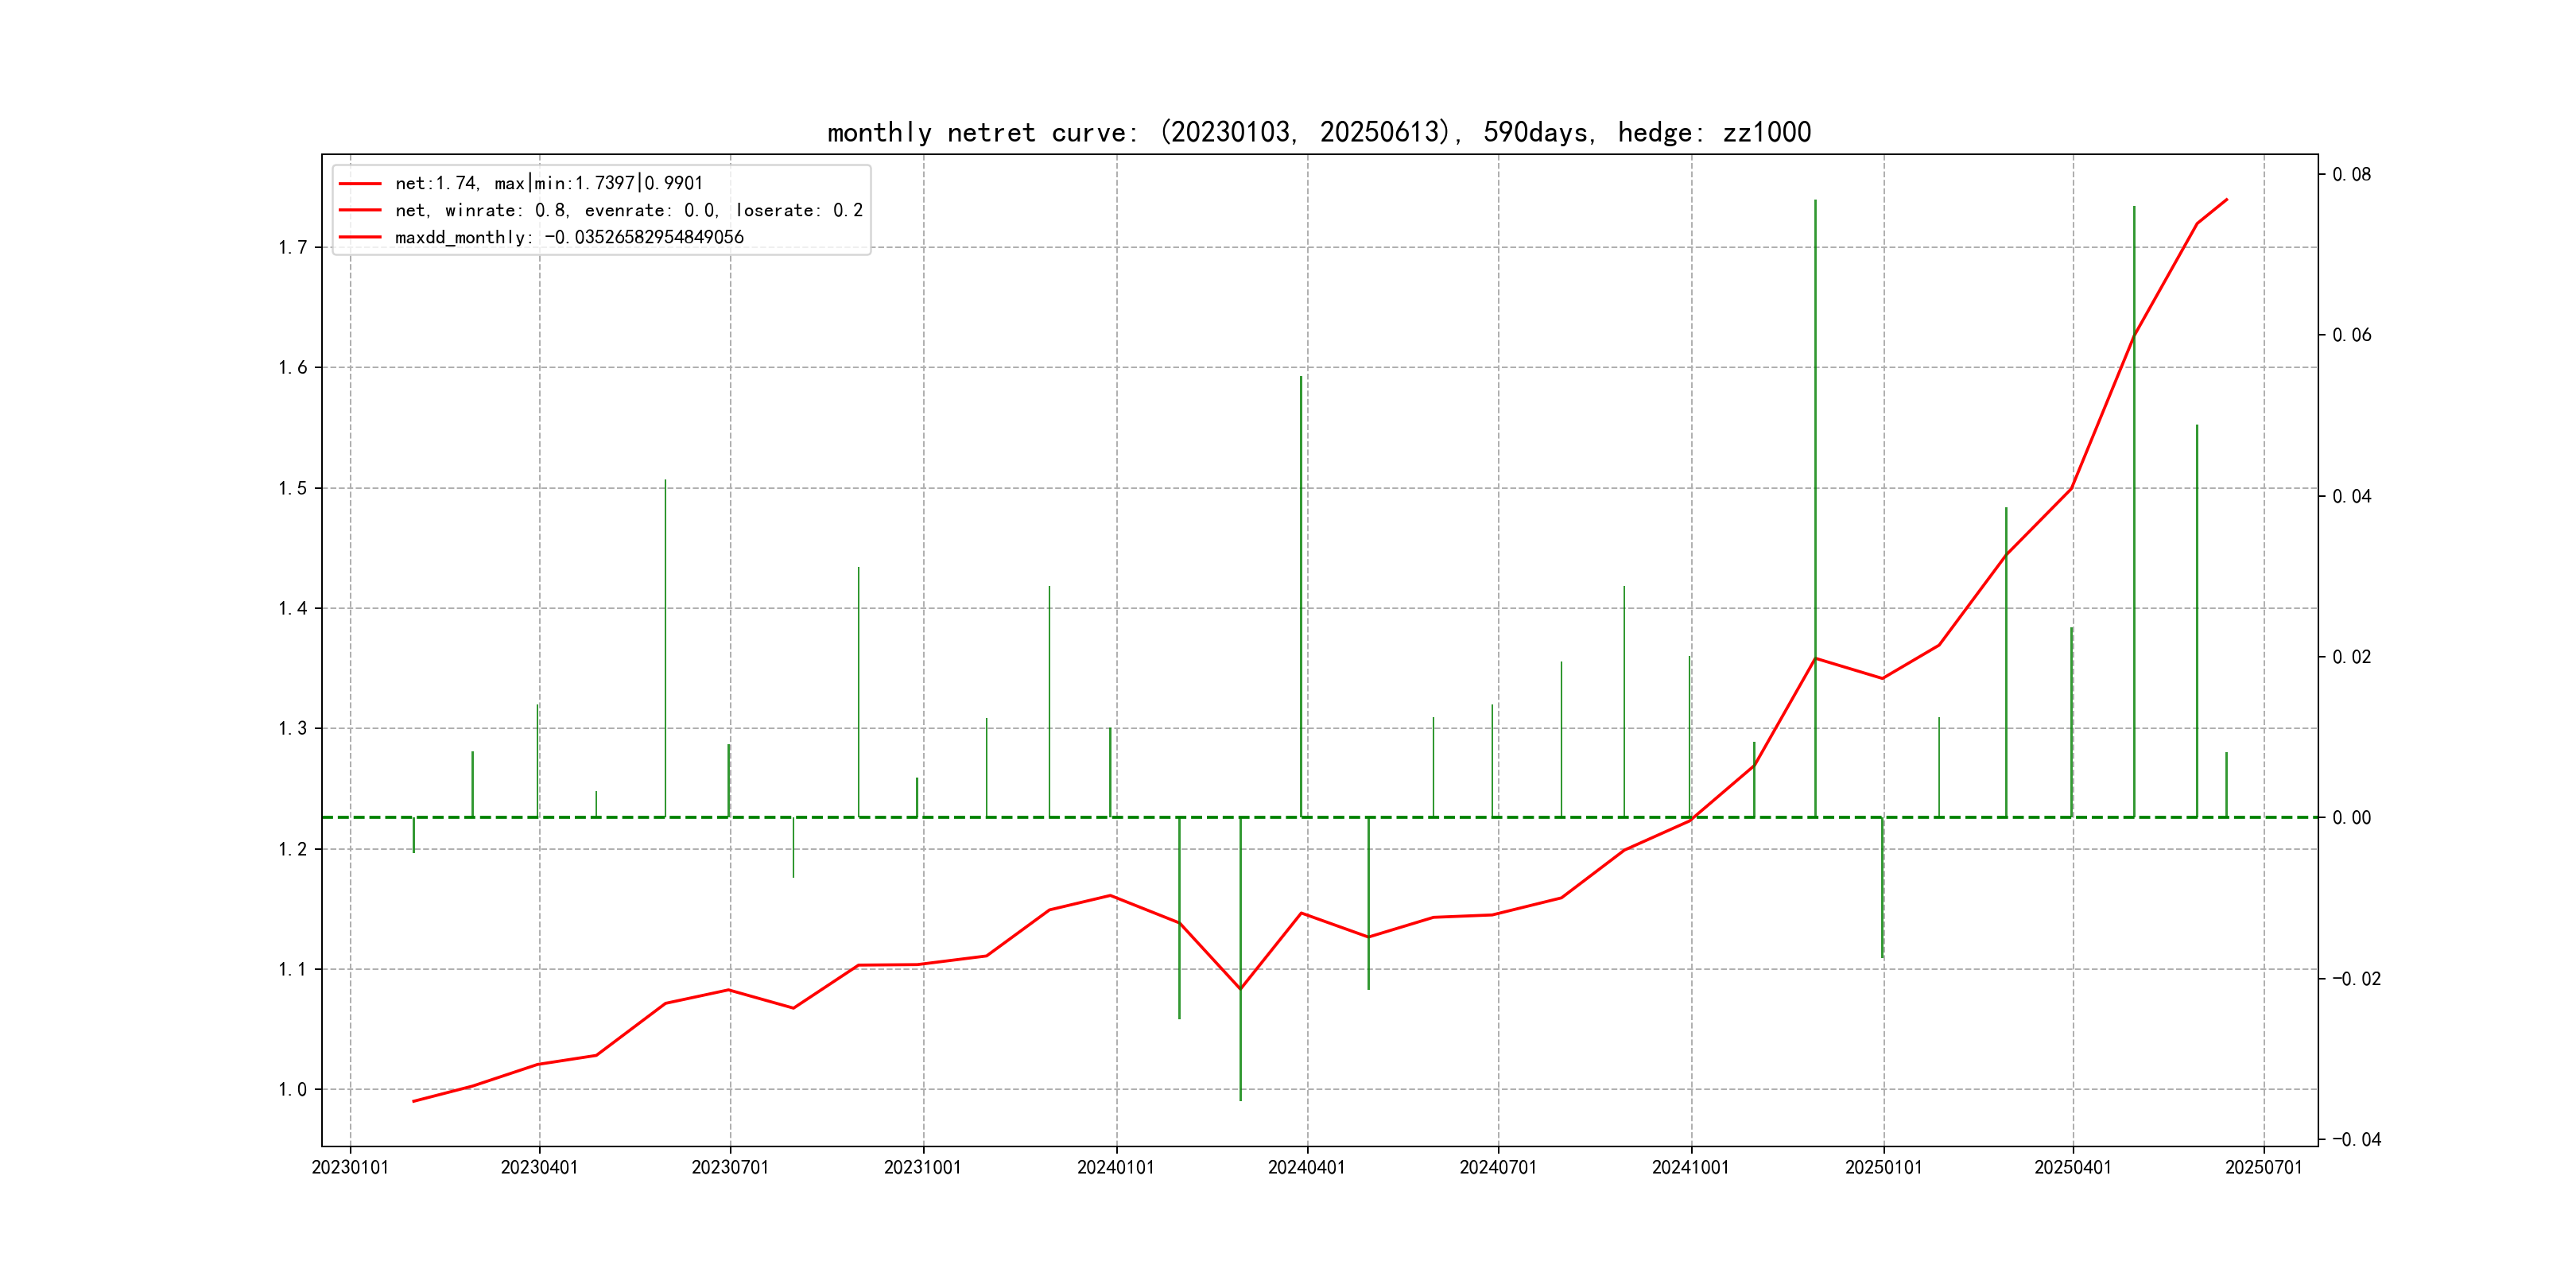2576x1288 pixels.
Task: Click x-axis label 20240401
Action: (x=1306, y=1167)
